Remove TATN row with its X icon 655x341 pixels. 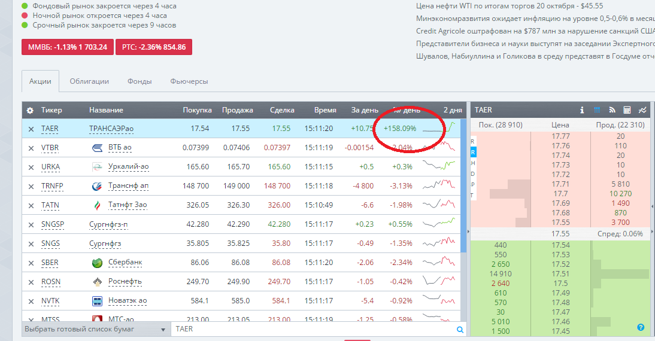[x=31, y=206]
